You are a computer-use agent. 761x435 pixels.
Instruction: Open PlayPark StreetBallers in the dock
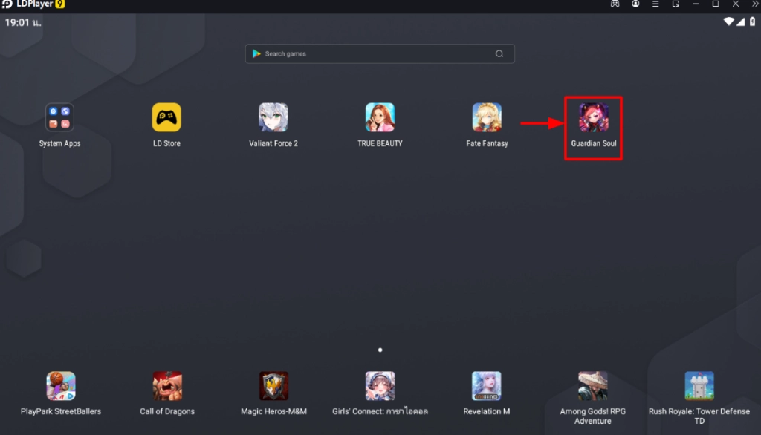tap(61, 386)
